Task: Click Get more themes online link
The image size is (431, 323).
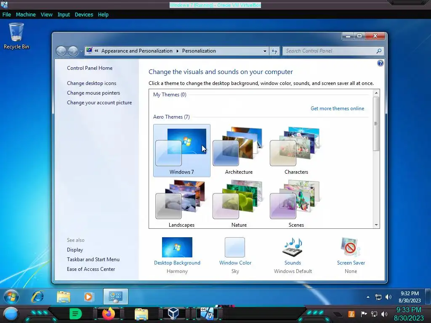Action: (337, 109)
